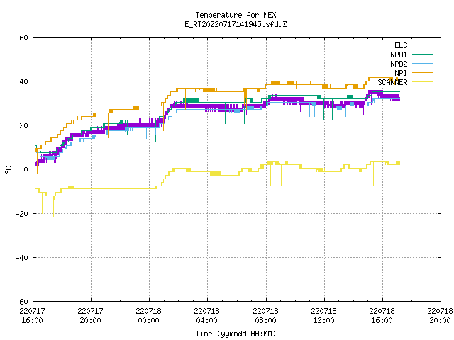Click the NPD2 legend label

pos(399,64)
